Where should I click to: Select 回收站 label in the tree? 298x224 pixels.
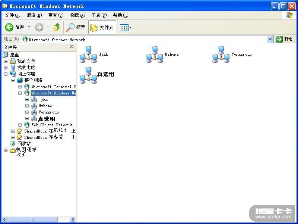tap(24, 144)
